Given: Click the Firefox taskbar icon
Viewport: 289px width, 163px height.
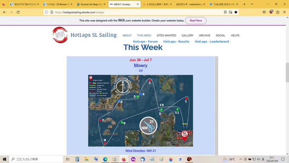Looking at the screenshot, I should (x=124, y=159).
